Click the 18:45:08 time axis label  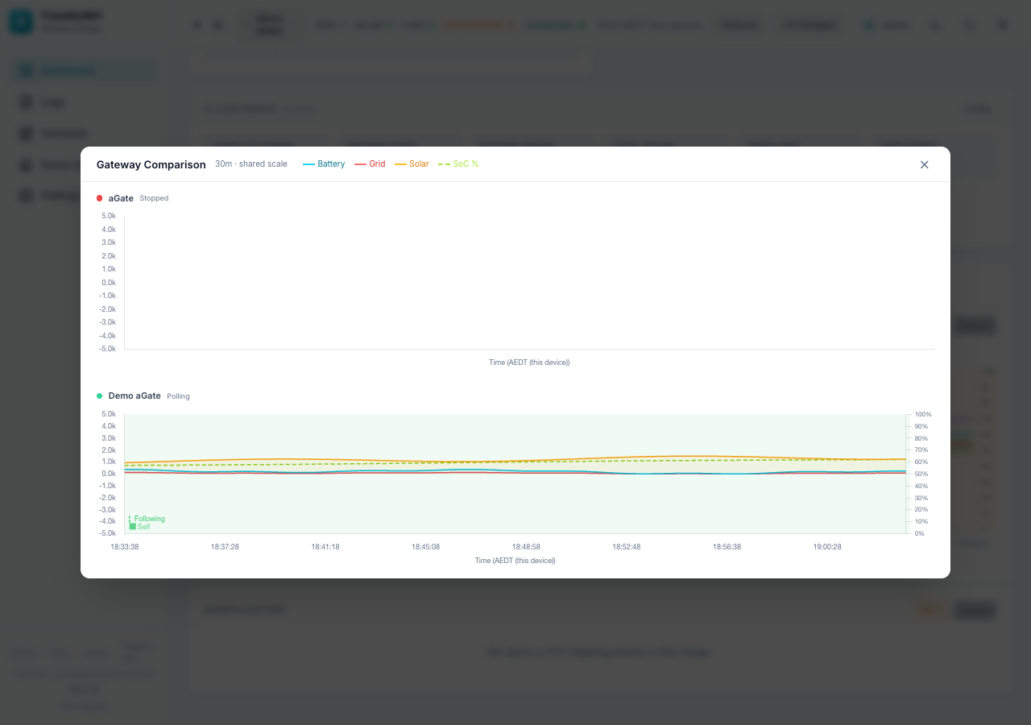(x=426, y=547)
